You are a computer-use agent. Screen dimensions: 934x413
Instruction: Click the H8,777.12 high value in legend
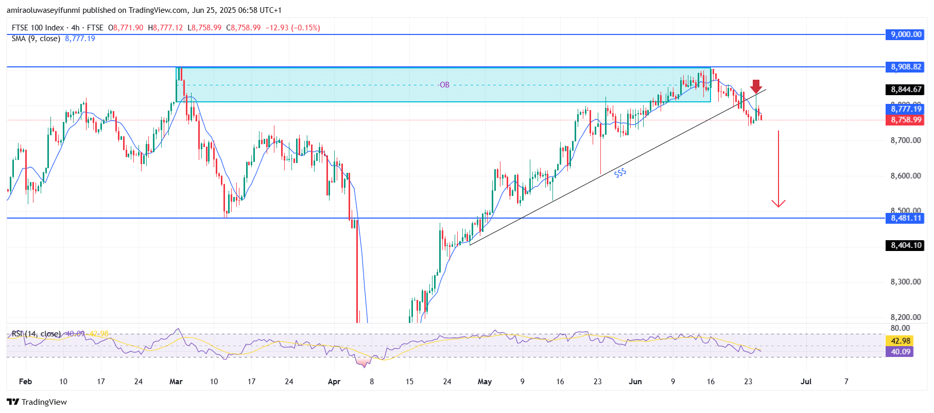165,28
